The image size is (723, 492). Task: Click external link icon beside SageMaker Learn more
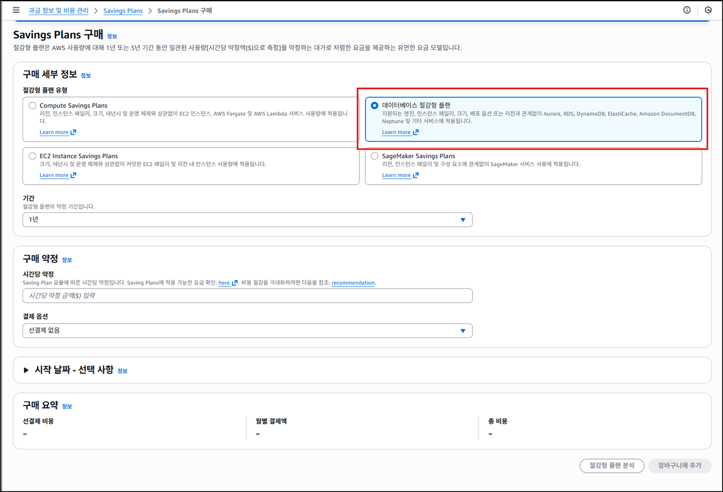coord(416,175)
